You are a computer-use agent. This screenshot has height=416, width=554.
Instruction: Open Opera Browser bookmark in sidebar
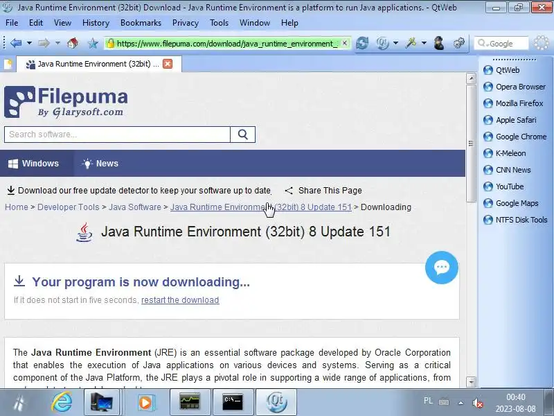click(515, 87)
